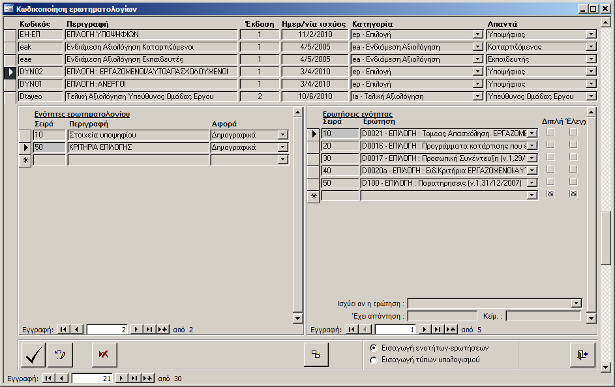The width and height of the screenshot is (615, 387).
Task: Click main record number field showing 21
Action: 92,378
